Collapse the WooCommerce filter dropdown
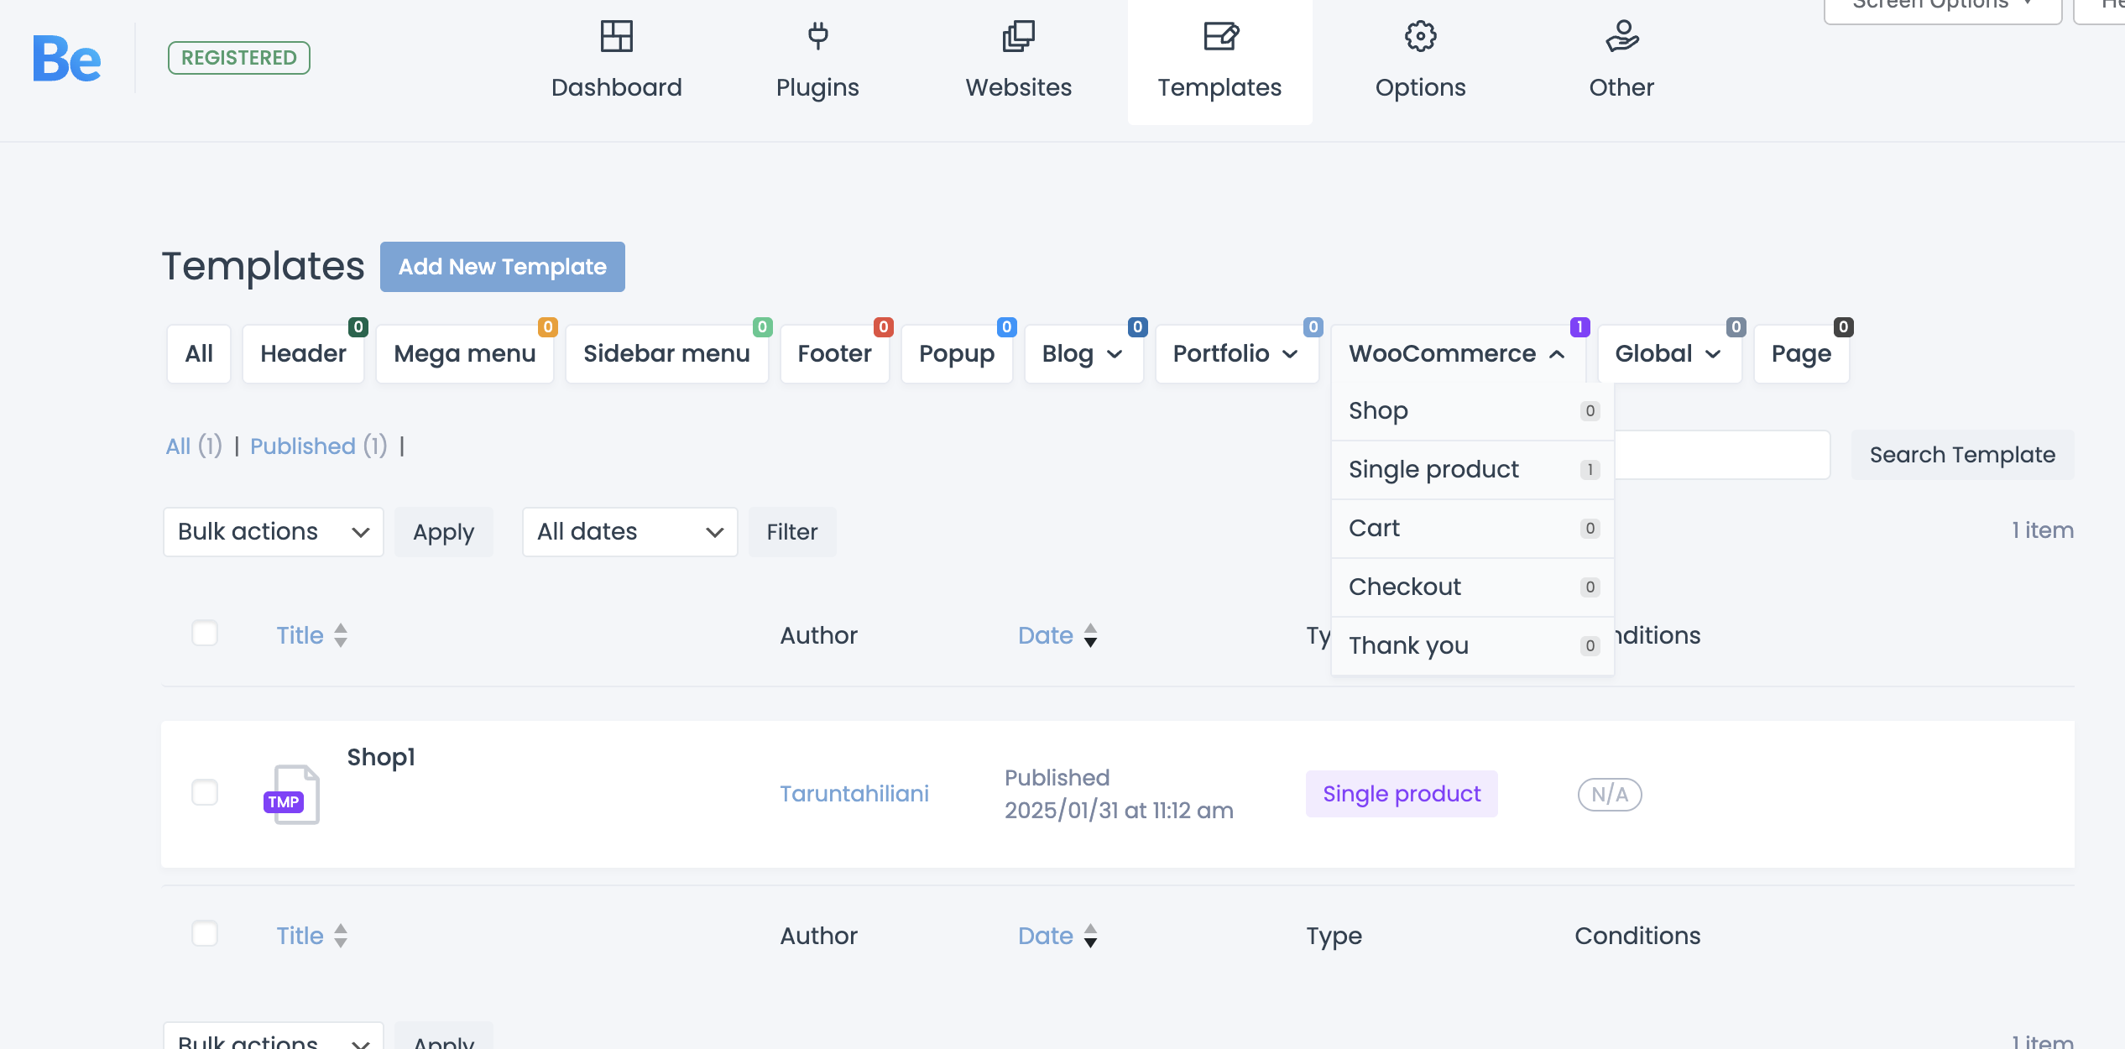The width and height of the screenshot is (2125, 1049). [x=1457, y=354]
